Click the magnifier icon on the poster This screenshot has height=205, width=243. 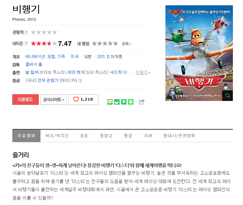tap(228, 96)
